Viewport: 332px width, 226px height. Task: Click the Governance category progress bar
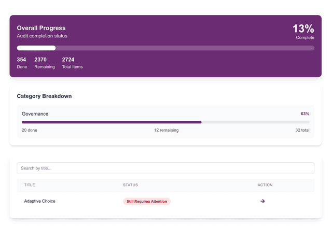(165, 122)
